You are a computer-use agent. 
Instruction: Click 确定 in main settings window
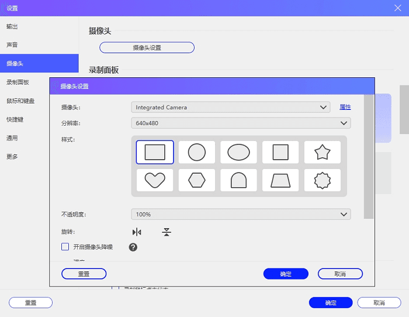(x=331, y=302)
